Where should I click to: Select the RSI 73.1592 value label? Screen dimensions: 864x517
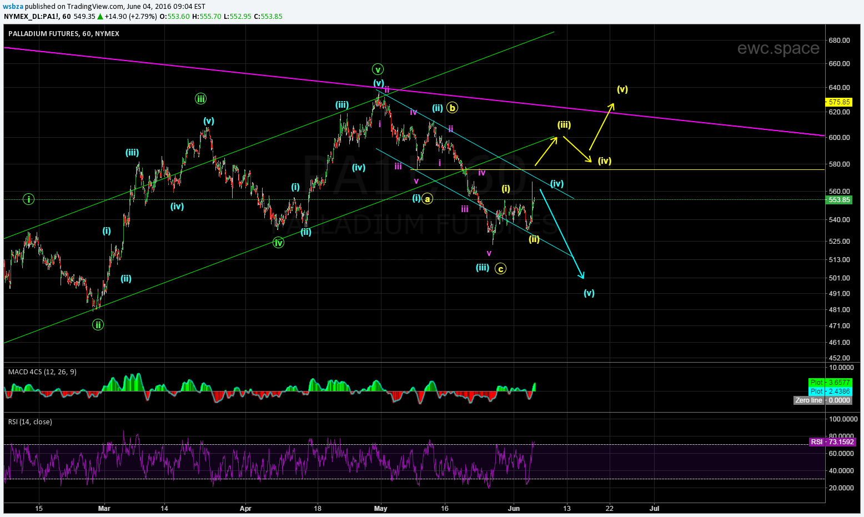click(x=832, y=442)
